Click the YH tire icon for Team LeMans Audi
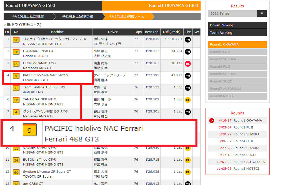This screenshot has width=305, height=185. pyautogui.click(x=188, y=88)
